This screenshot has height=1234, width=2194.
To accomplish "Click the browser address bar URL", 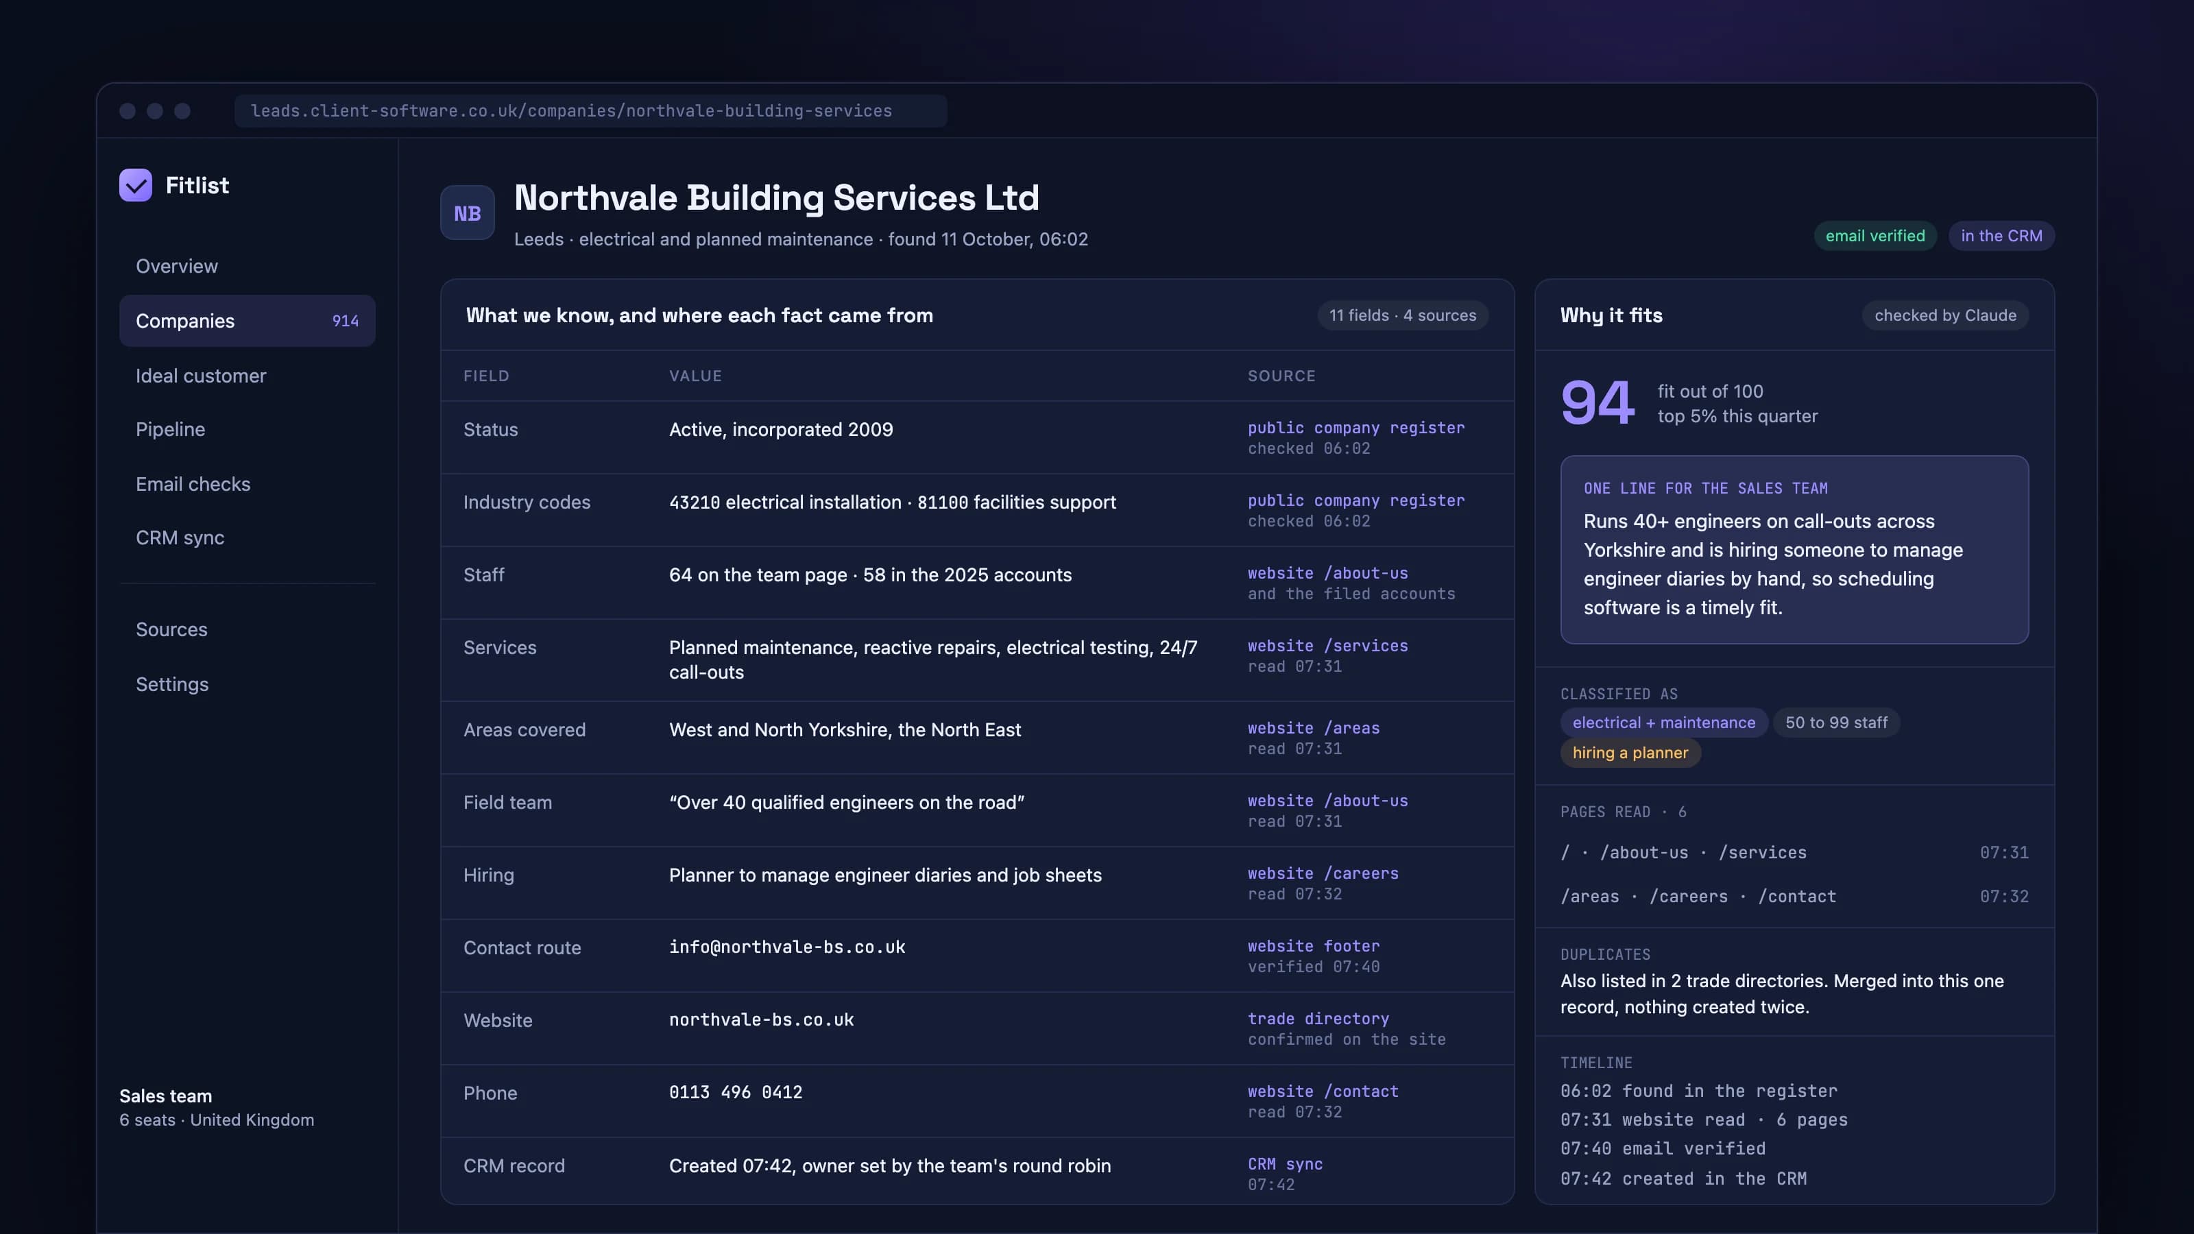I will (590, 110).
